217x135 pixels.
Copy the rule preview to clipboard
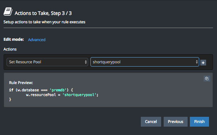(x=207, y=79)
